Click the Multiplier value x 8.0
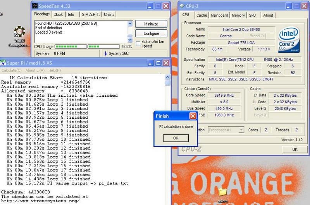This screenshot has width=310, height=205. pyautogui.click(x=224, y=102)
